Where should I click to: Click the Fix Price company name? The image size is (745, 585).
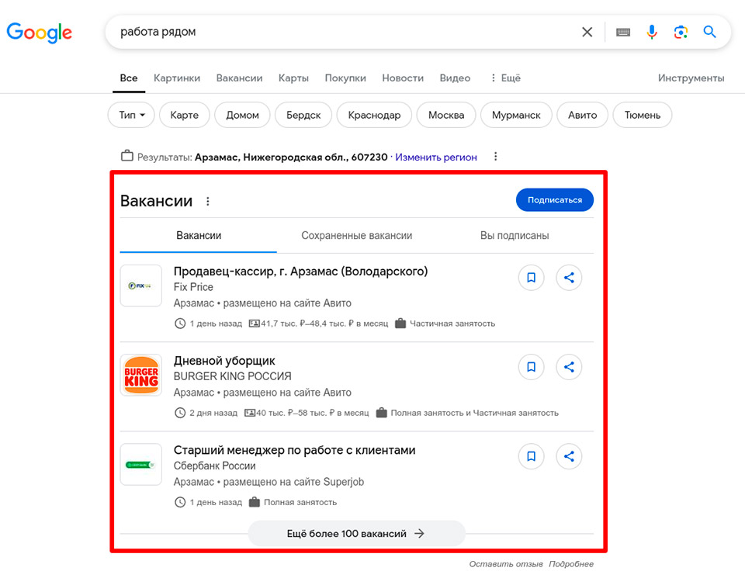coord(193,287)
